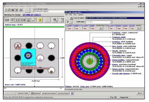149x102 pixels.
Task: Open the View menu in Cable design data
Action: tap(75, 15)
